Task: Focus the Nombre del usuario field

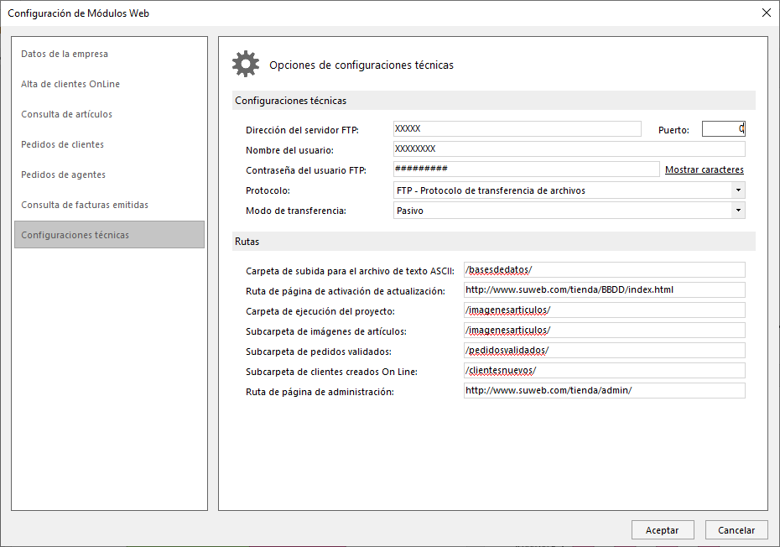Action: click(x=569, y=148)
